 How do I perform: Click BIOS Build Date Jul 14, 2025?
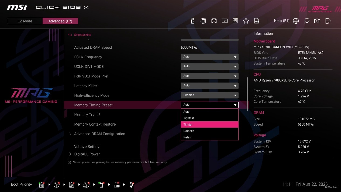(307, 58)
